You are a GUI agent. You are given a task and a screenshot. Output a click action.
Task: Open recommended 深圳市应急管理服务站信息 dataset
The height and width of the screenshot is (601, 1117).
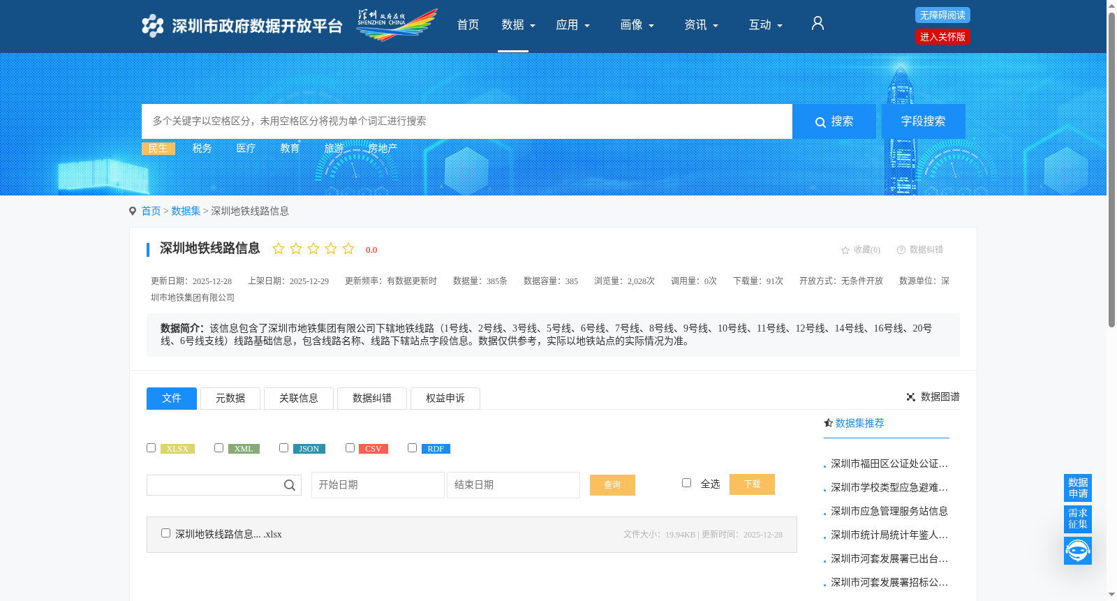(889, 512)
